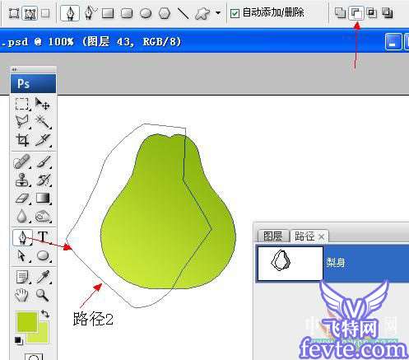Viewport: 409px width, 360px height.
Task: Pick the Ellipse shape tool option
Action: (146, 13)
